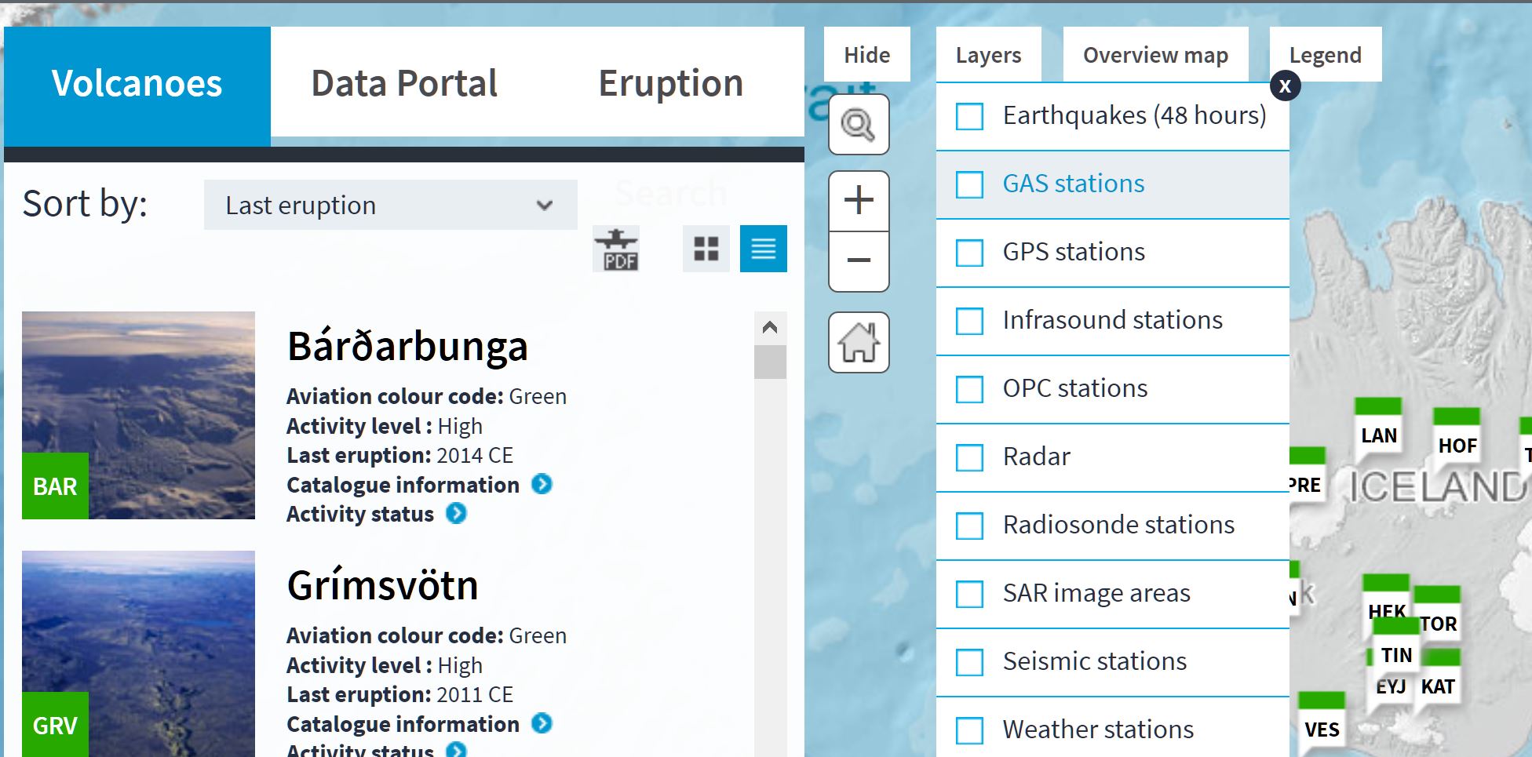This screenshot has width=1532, height=757.
Task: Open the Eruption tab
Action: tap(670, 83)
